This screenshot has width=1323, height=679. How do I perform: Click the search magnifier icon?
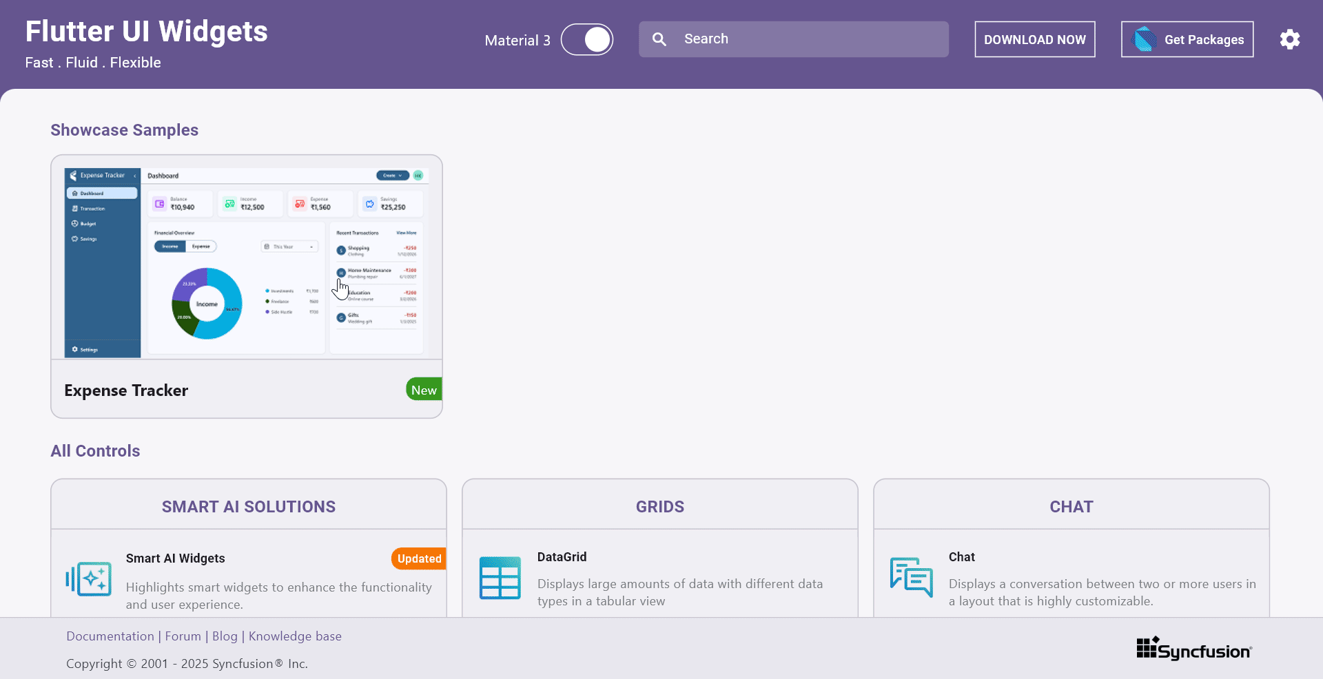coord(659,39)
